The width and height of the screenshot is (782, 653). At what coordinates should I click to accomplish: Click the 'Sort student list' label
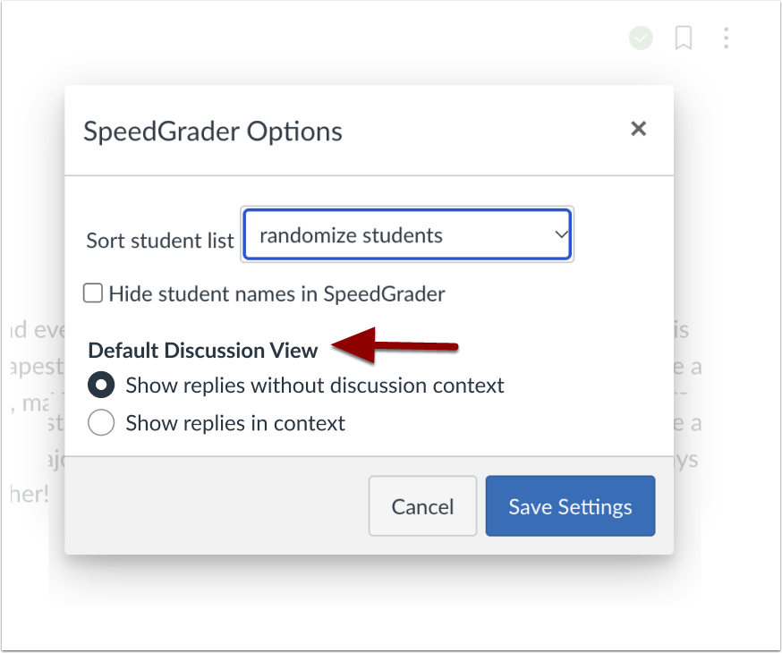(x=160, y=241)
